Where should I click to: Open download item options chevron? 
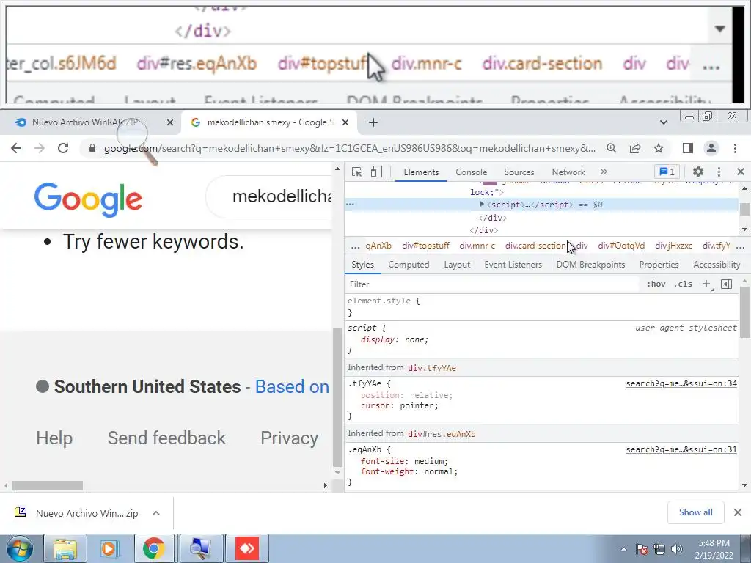click(155, 513)
